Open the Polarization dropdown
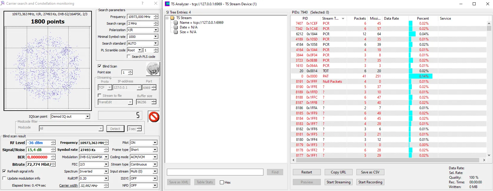This screenshot has width=493, height=191. click(x=155, y=30)
